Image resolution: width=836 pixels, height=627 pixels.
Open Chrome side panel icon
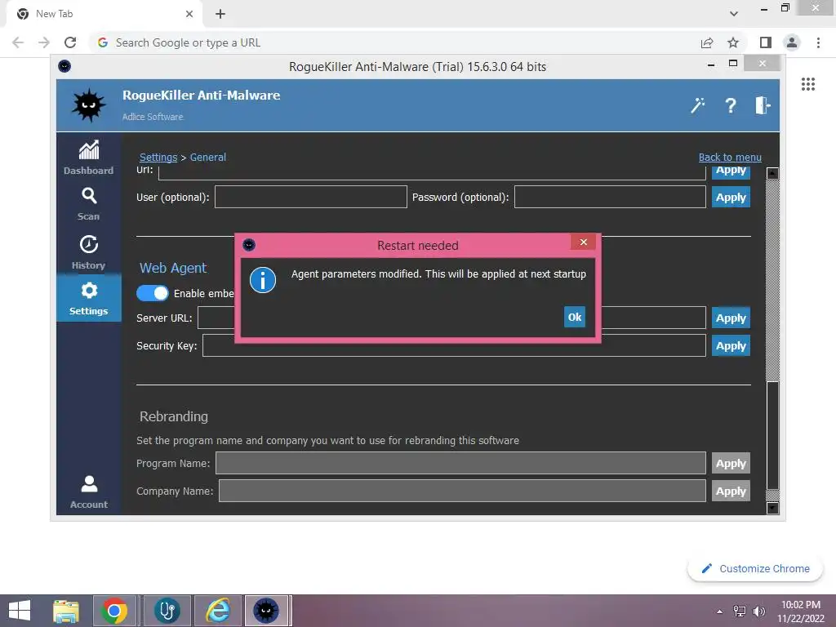coord(766,42)
